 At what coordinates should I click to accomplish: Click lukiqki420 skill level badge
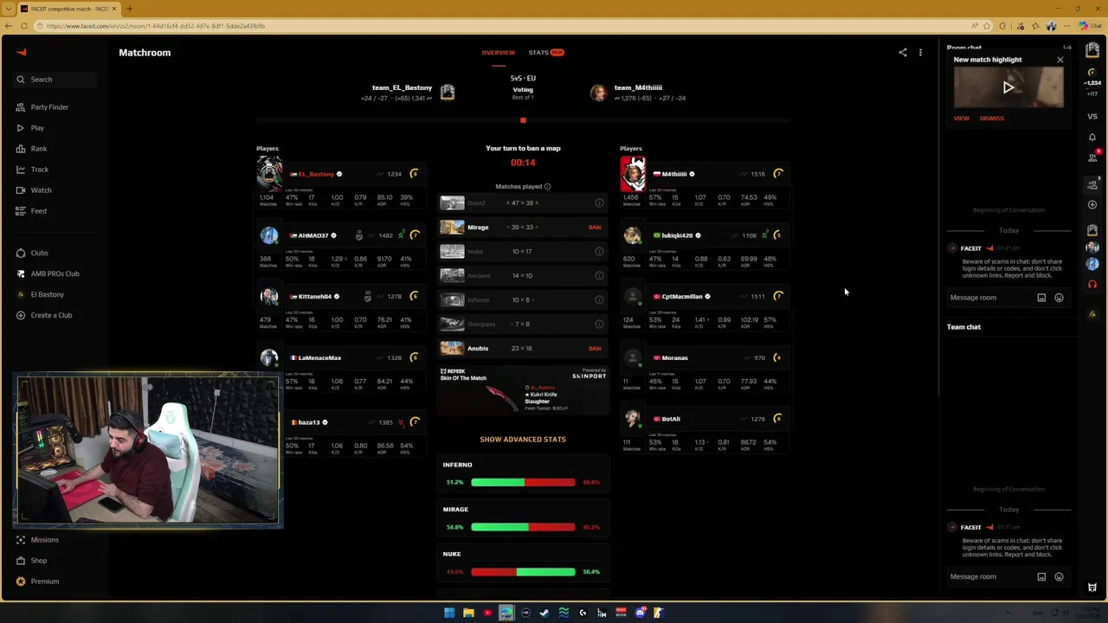point(776,235)
